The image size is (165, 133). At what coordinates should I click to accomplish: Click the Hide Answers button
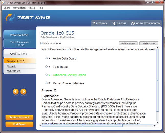128,43
